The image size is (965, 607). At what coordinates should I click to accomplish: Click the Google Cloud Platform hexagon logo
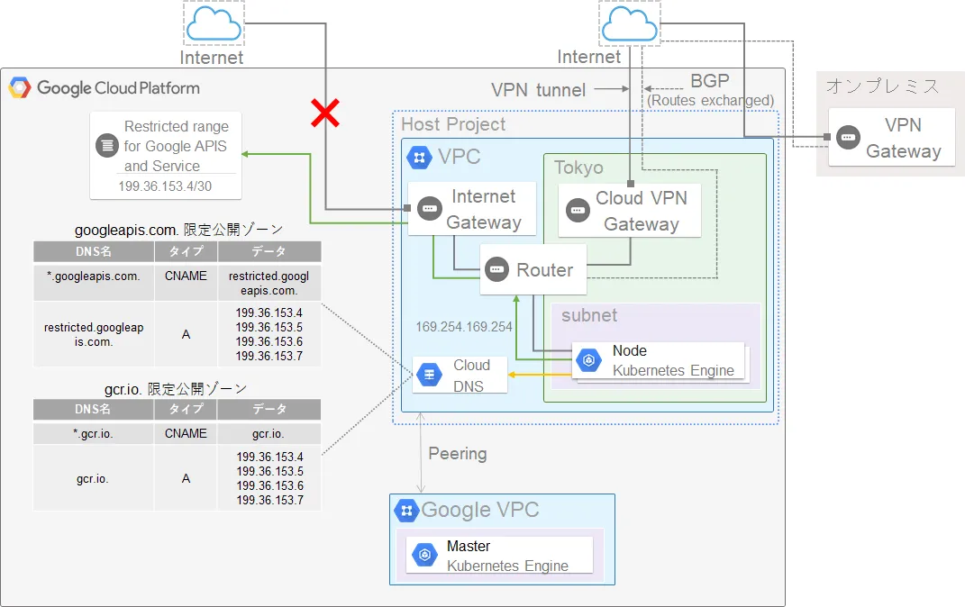19,88
